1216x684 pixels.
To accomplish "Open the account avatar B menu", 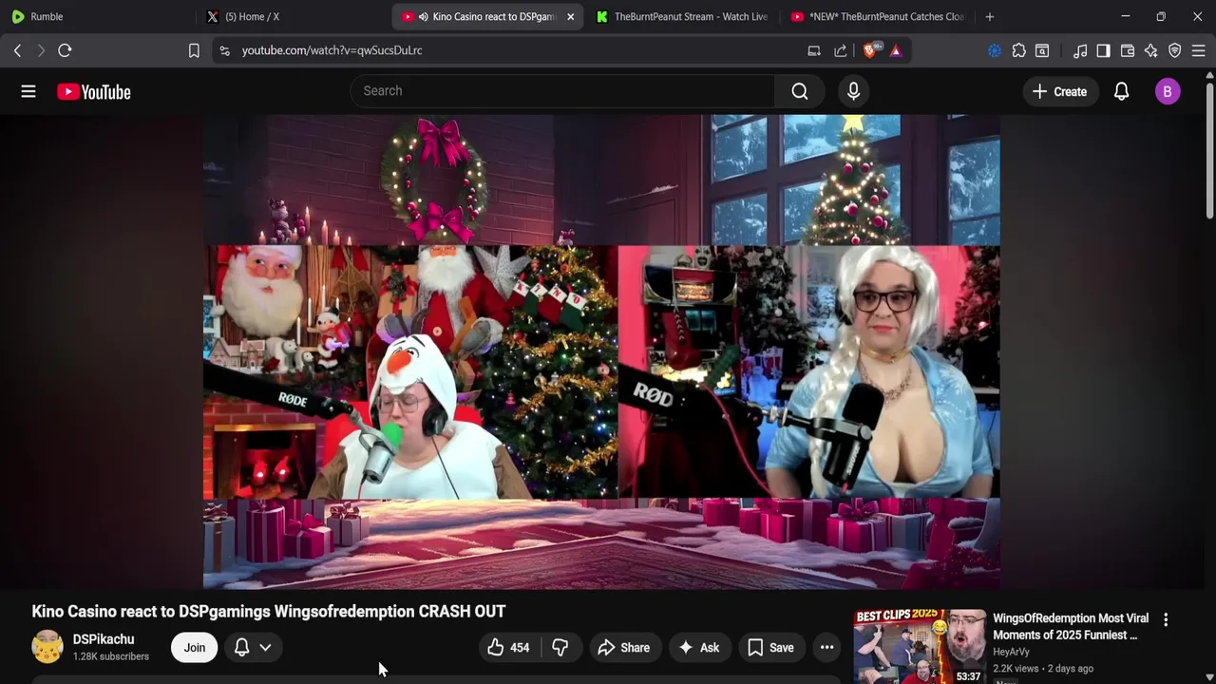I will pos(1168,91).
